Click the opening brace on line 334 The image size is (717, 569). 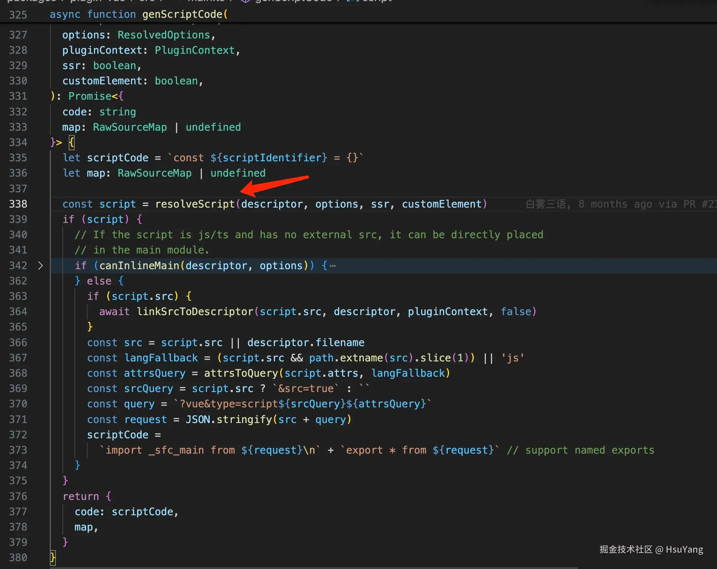coord(72,142)
